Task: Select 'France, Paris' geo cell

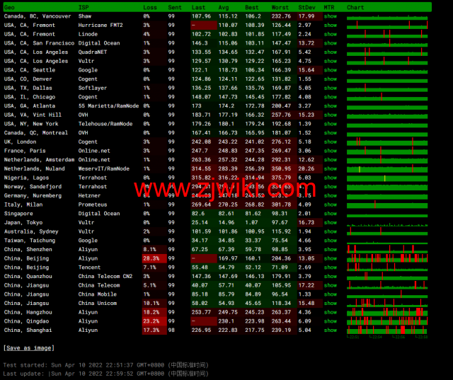Action: point(25,151)
